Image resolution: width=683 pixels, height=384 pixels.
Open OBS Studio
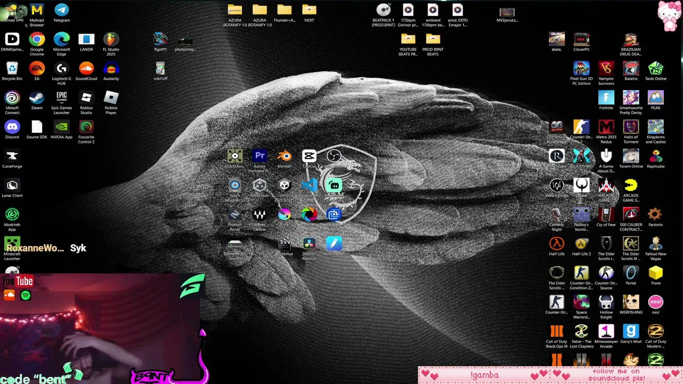[x=334, y=156]
